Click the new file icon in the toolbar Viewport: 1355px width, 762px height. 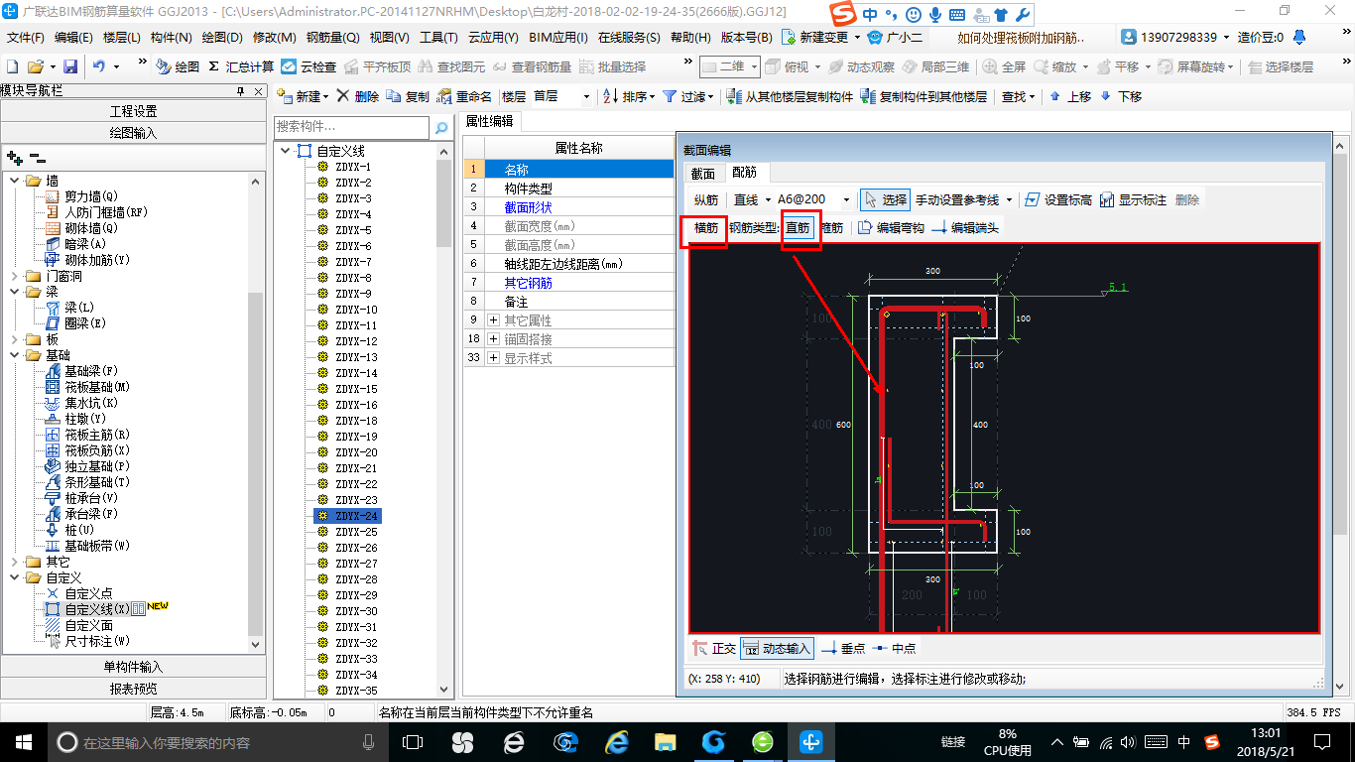[12, 66]
